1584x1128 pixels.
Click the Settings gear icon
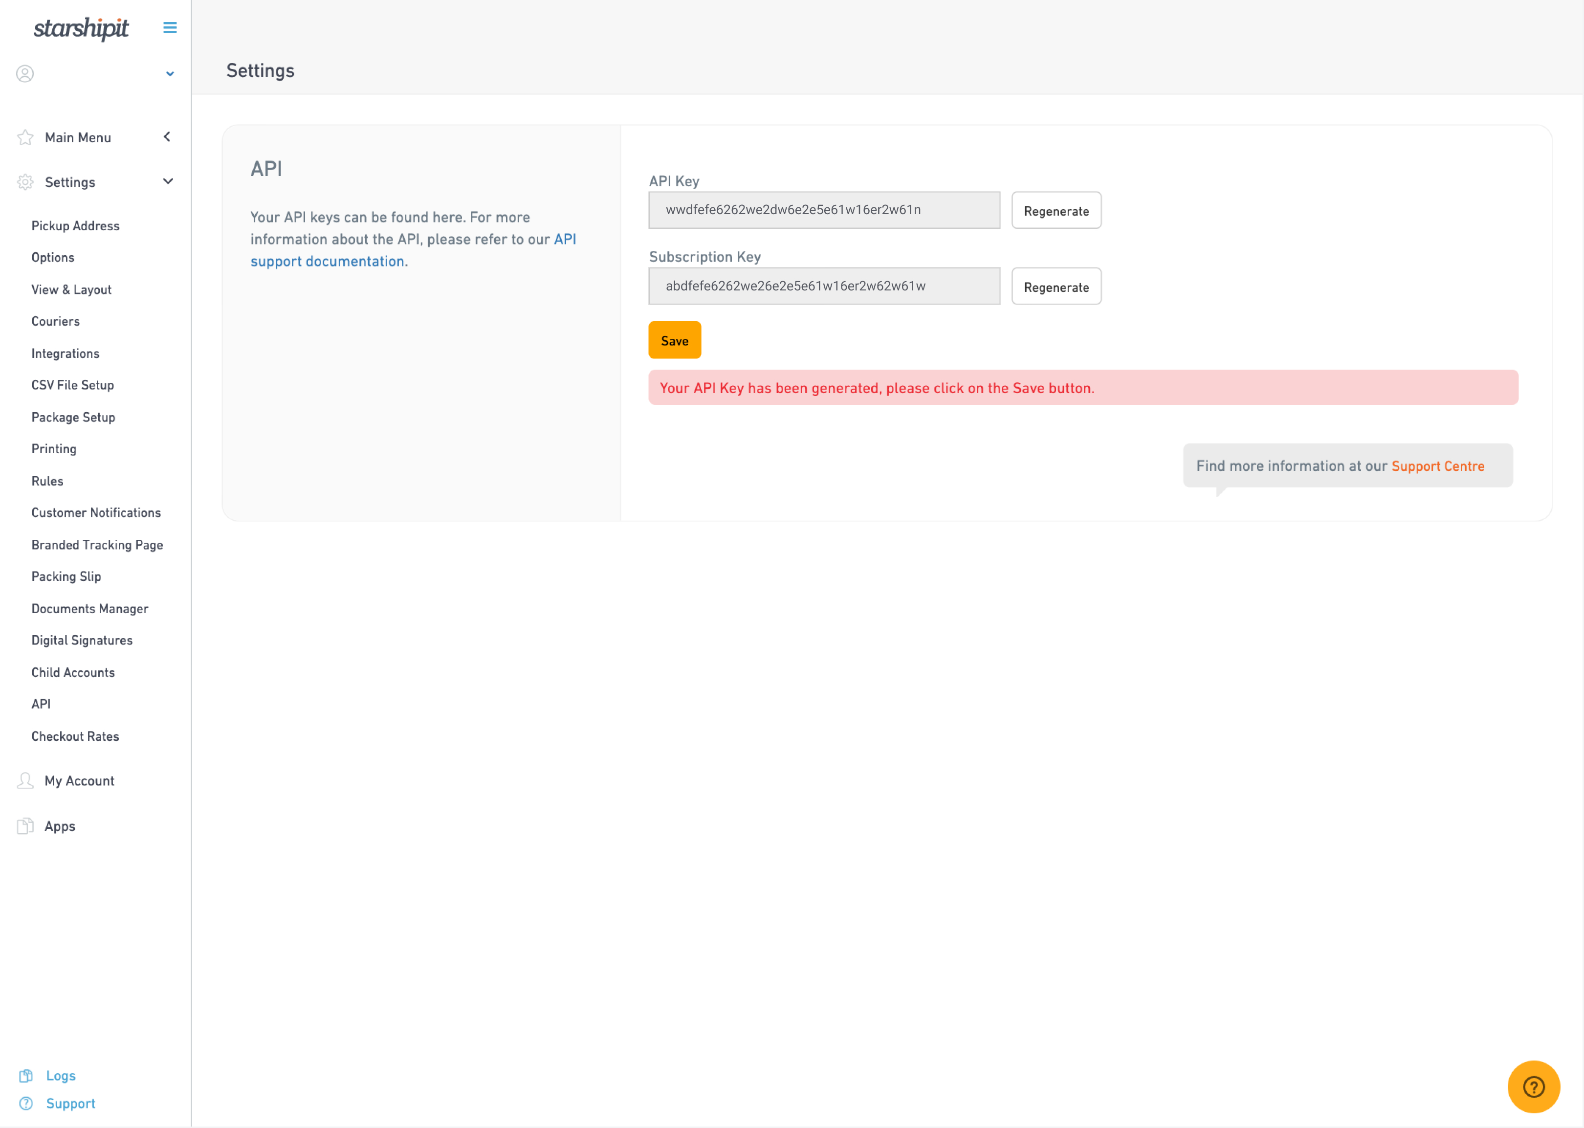pyautogui.click(x=25, y=182)
